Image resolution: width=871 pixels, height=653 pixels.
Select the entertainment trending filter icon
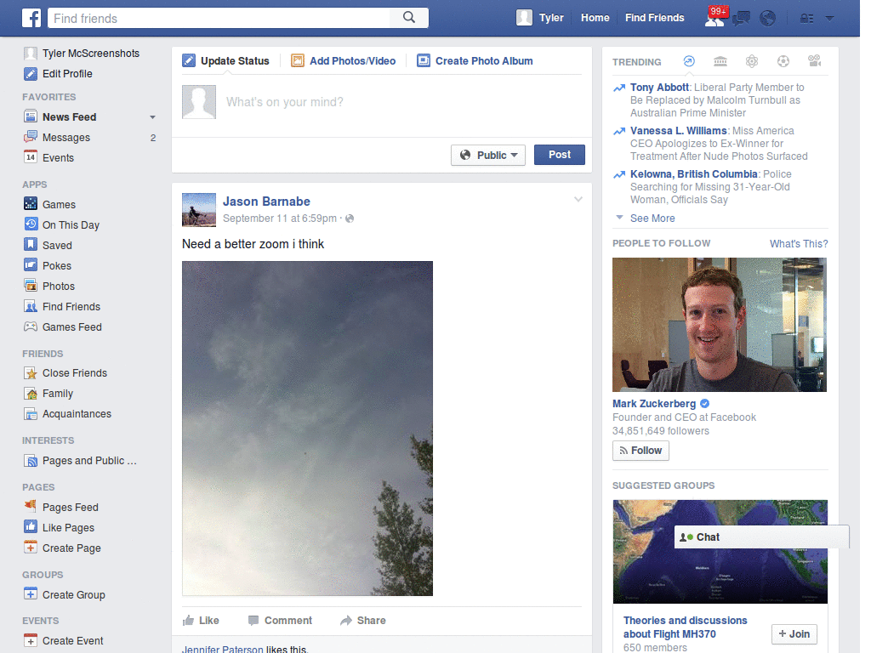pyautogui.click(x=815, y=61)
